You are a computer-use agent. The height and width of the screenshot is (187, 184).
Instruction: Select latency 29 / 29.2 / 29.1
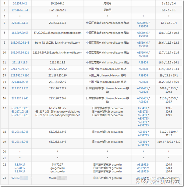point(169,75)
